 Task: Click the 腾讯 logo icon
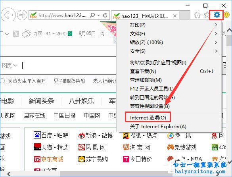click(x=170, y=135)
